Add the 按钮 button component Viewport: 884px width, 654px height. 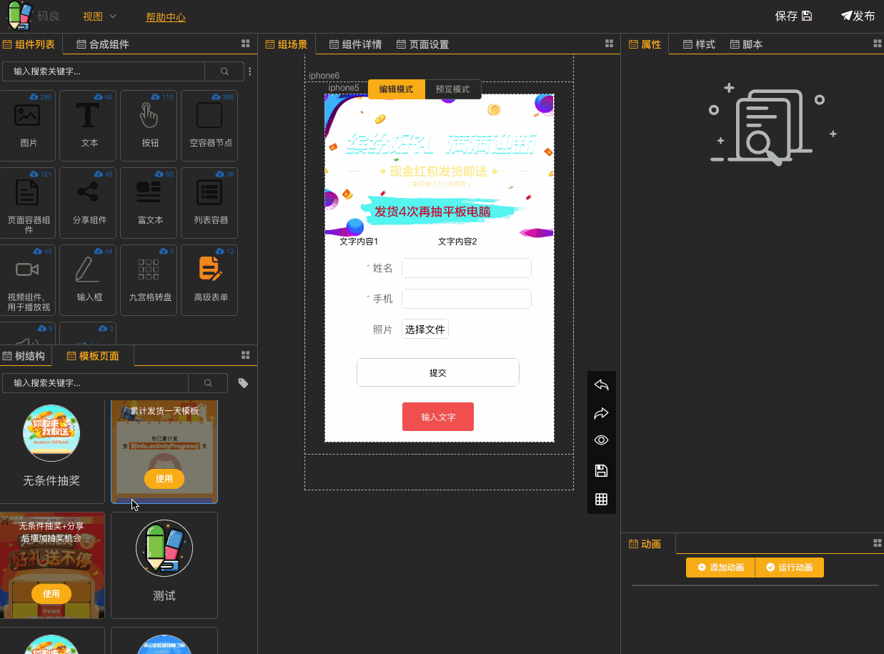(x=149, y=125)
